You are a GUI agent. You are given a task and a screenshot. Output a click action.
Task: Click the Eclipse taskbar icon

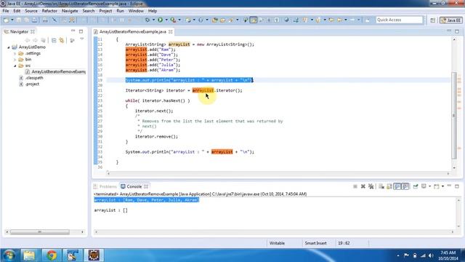[94, 255]
